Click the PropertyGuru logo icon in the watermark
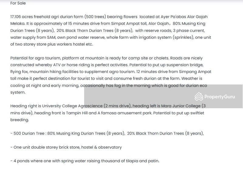The height and width of the screenshot is (169, 243). click(x=199, y=97)
